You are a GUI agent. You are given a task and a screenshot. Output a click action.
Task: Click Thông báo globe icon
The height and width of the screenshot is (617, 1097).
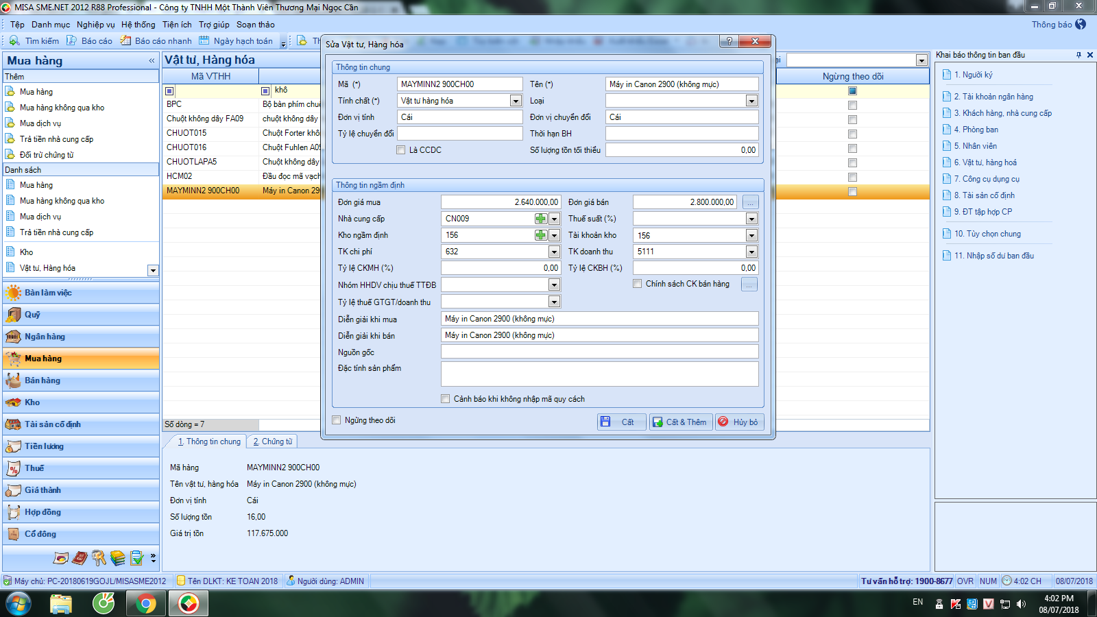(1081, 24)
